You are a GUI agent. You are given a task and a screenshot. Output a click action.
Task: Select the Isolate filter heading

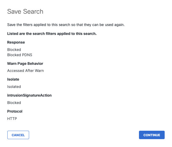13,79
